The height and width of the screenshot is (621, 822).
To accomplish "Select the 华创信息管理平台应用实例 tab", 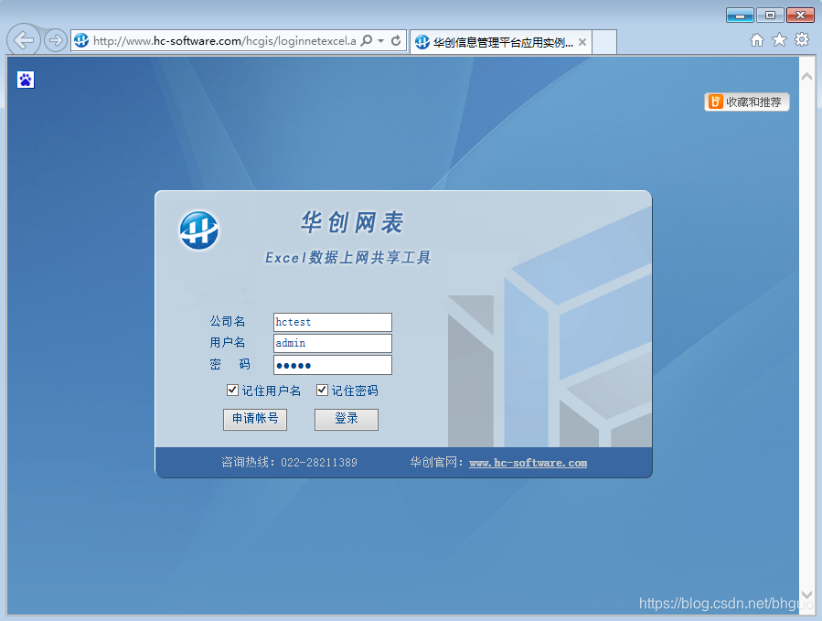I will (502, 42).
